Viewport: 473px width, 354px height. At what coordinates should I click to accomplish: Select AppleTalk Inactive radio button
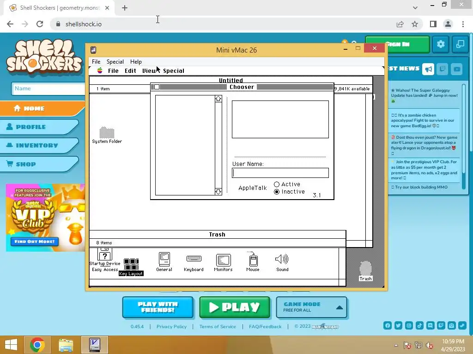tap(277, 192)
